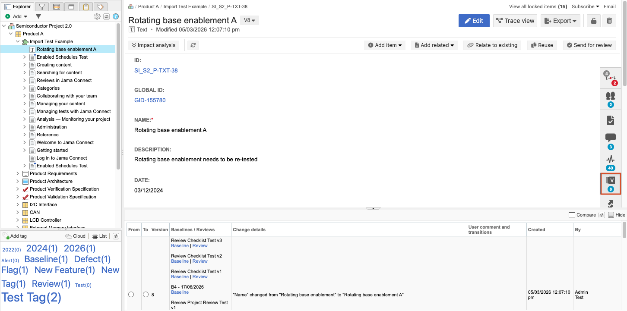This screenshot has width=627, height=311.
Task: Click the explorer tree vertical scrollbar
Action: point(118,96)
